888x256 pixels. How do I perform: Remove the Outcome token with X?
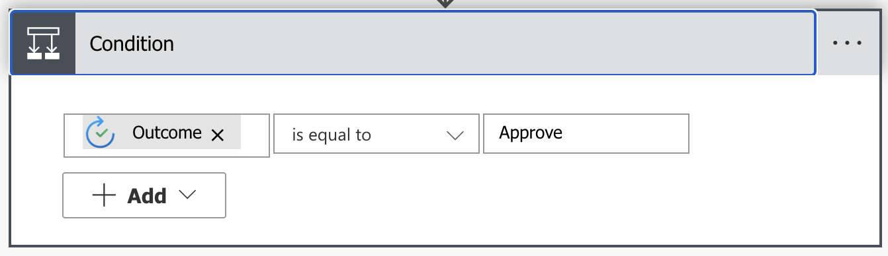[x=218, y=135]
